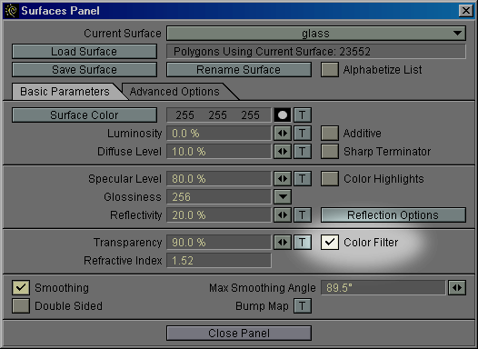Click the Luminosity texture T button
Viewport: 478px width, 349px height.
(x=303, y=134)
